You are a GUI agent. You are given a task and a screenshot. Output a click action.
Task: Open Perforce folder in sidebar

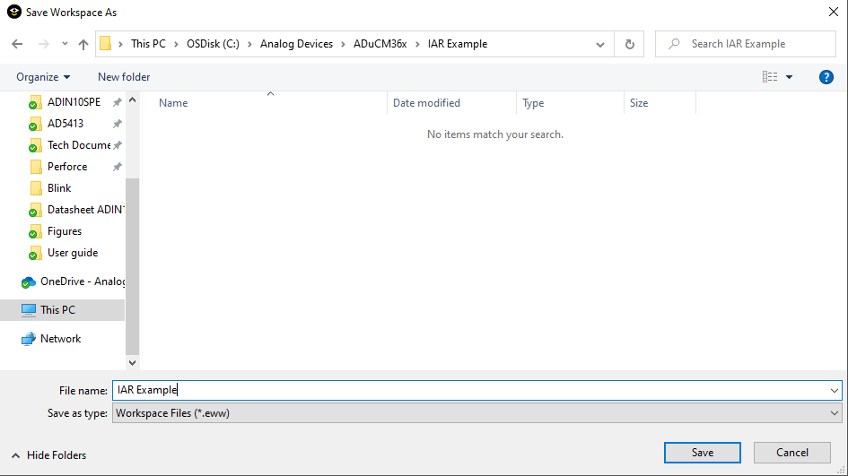[67, 167]
